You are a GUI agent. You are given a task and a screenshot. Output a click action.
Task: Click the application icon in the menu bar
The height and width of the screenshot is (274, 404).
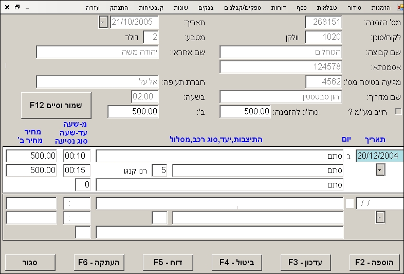point(400,8)
